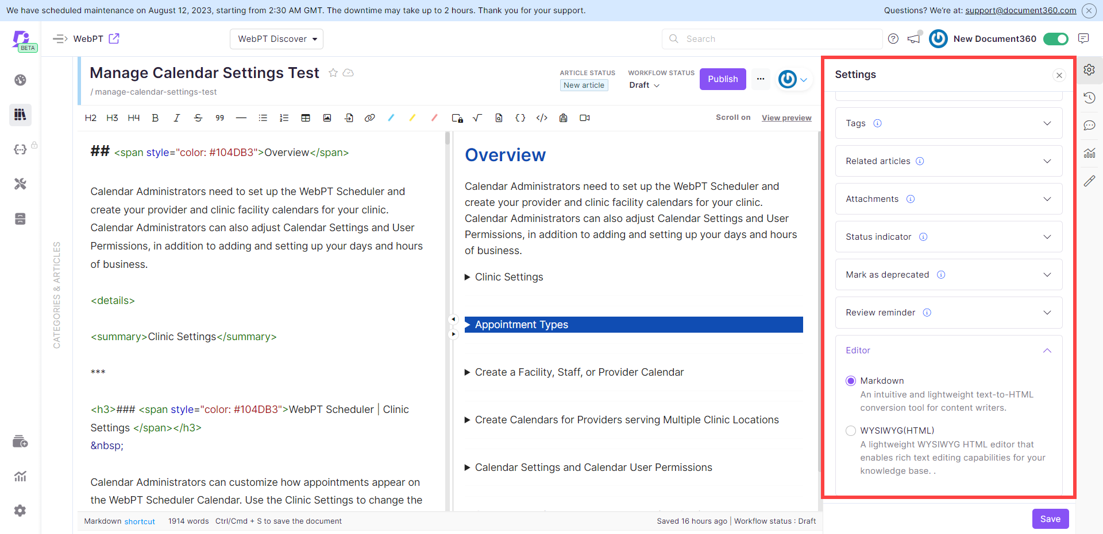Apply strikethrough formatting
The height and width of the screenshot is (534, 1103).
[x=198, y=118]
